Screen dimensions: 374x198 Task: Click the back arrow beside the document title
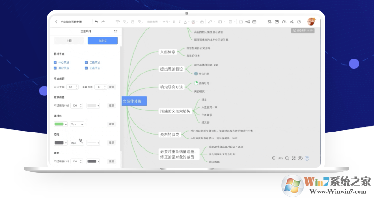tap(56, 22)
